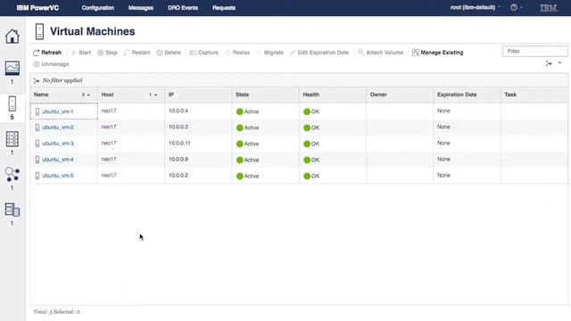Click the ubuntu_vm-5 server icon

pos(37,176)
